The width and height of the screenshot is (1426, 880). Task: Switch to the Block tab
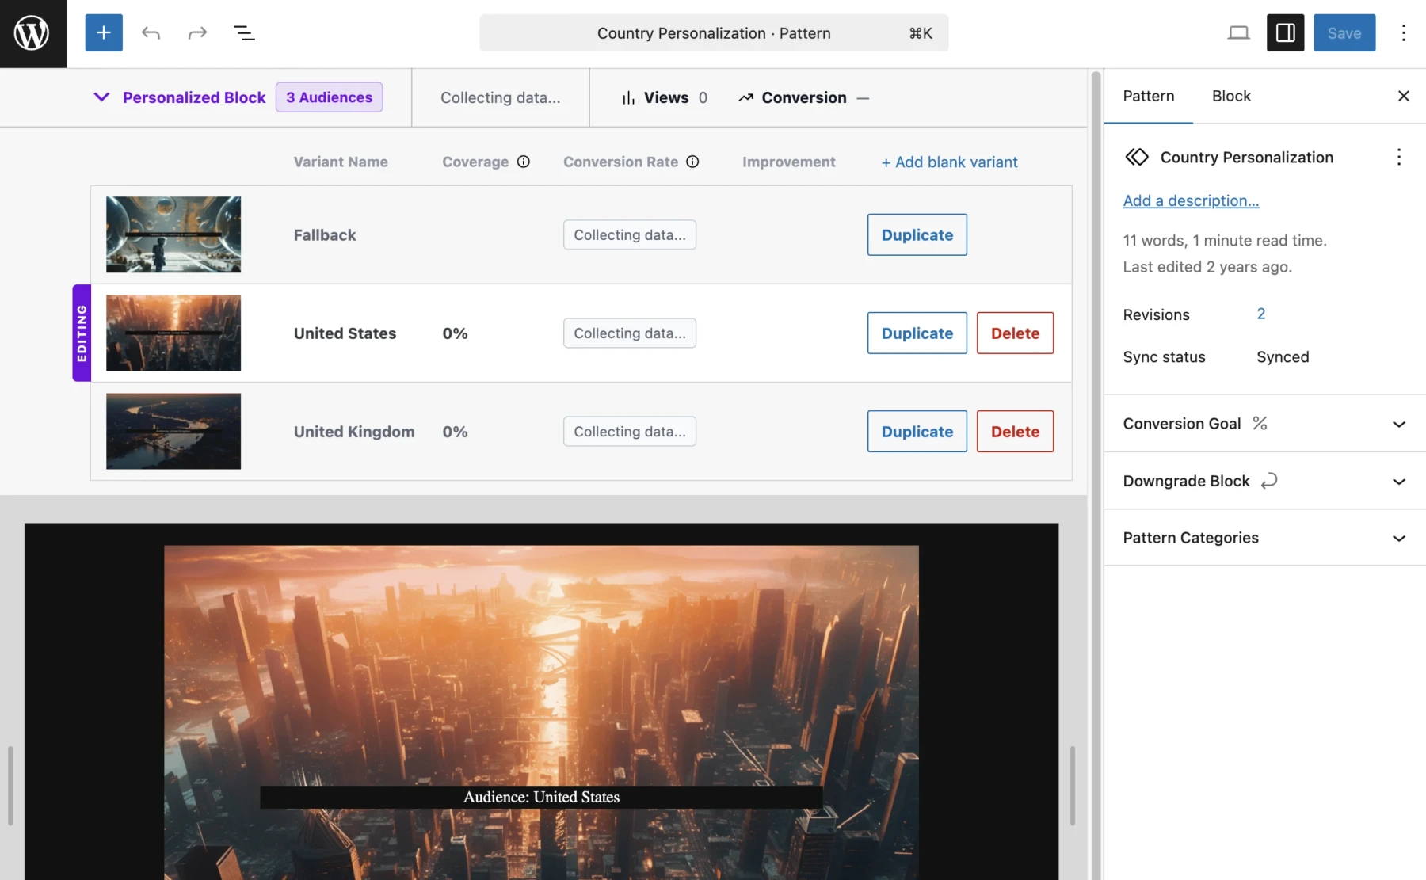coord(1230,96)
